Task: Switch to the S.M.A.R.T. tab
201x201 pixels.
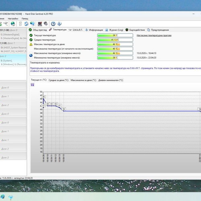Action: coord(76,30)
